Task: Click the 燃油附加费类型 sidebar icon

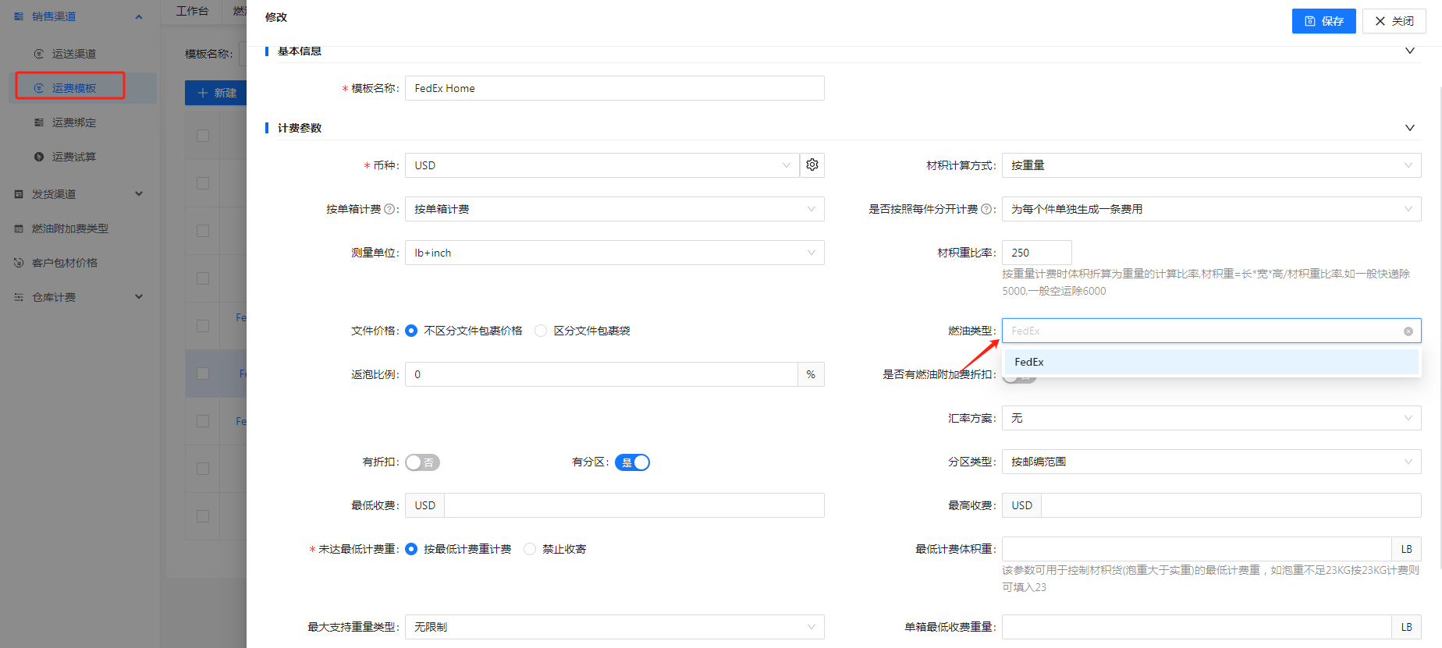Action: 19,228
